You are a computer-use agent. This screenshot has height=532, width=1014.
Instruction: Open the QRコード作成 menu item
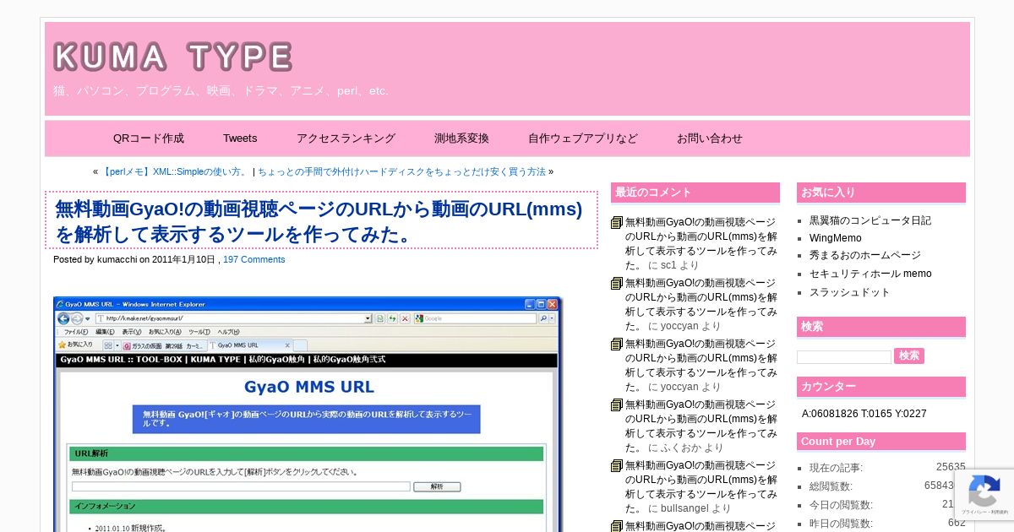pyautogui.click(x=149, y=138)
